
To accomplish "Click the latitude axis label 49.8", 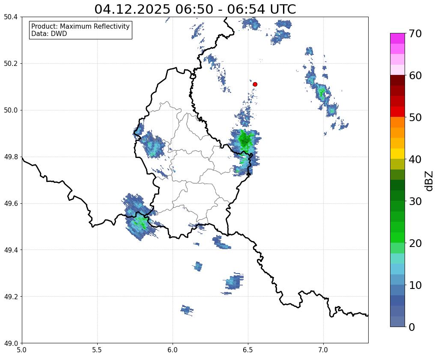I will click(11, 157).
